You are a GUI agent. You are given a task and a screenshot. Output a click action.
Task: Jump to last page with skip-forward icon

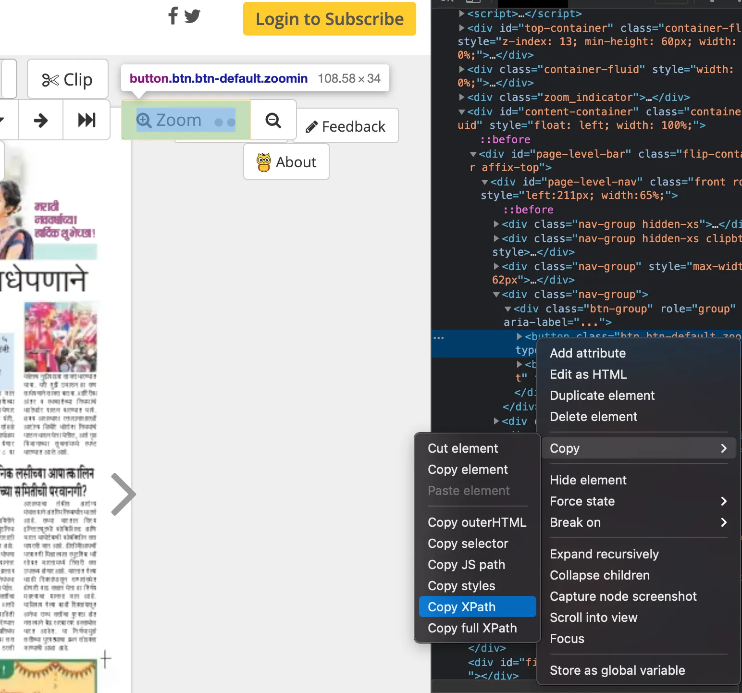pyautogui.click(x=87, y=120)
